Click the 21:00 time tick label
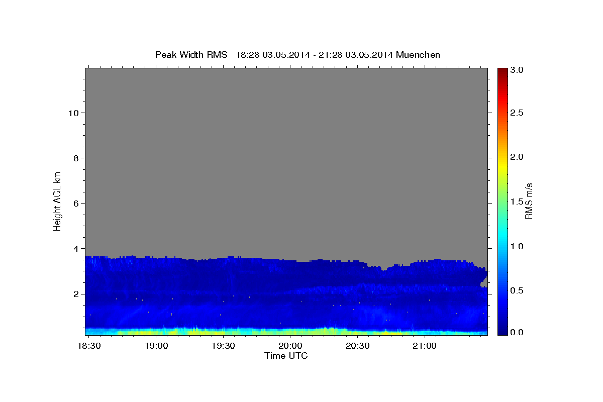Screen dimensions: 603x402 [x=425, y=346]
